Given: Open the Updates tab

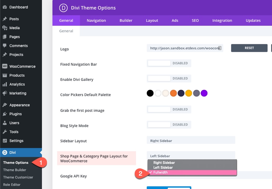Looking at the screenshot, I should coord(253,20).
